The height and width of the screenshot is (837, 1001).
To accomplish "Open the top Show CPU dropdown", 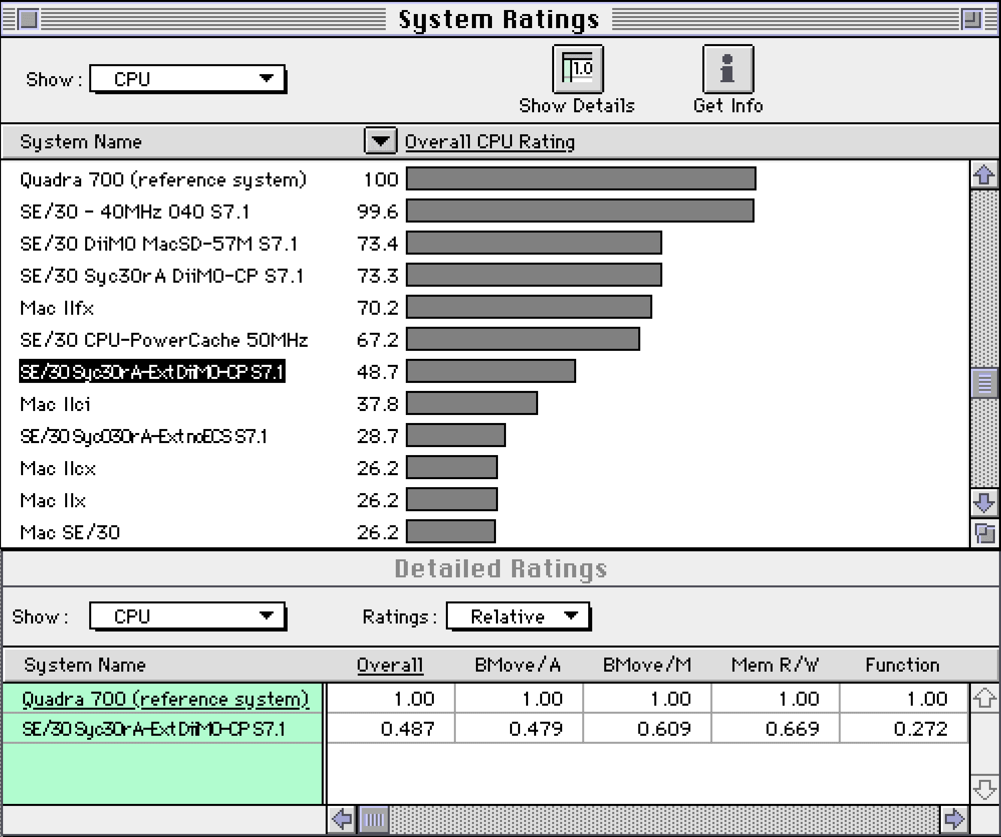I will tap(188, 79).
